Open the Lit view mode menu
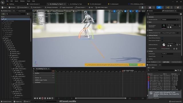This screenshot has height=103, width=183. (49, 11)
